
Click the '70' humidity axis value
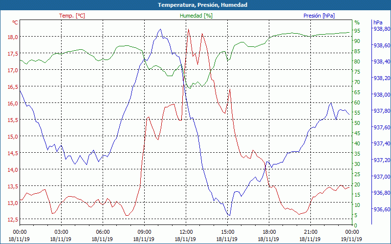(357, 82)
